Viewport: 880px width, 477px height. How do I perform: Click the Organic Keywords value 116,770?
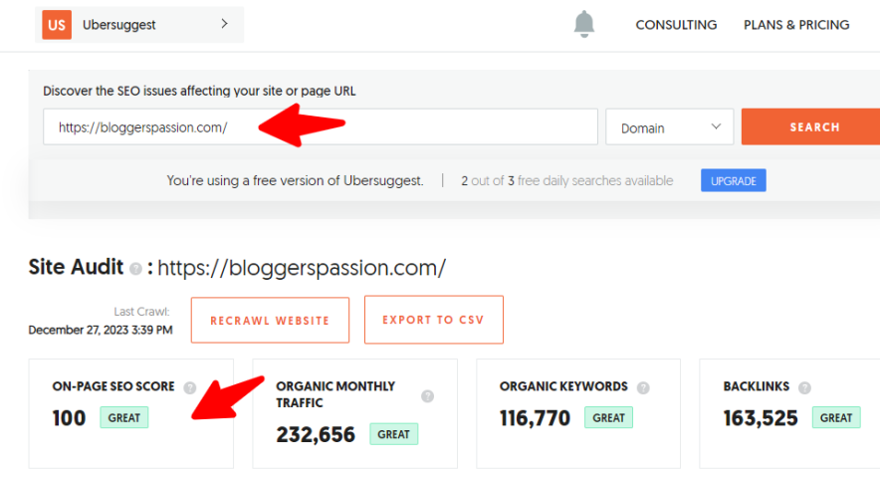(536, 418)
